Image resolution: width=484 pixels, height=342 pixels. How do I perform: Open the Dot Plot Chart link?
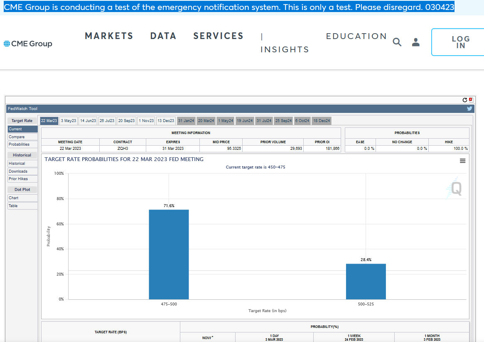coord(22,198)
